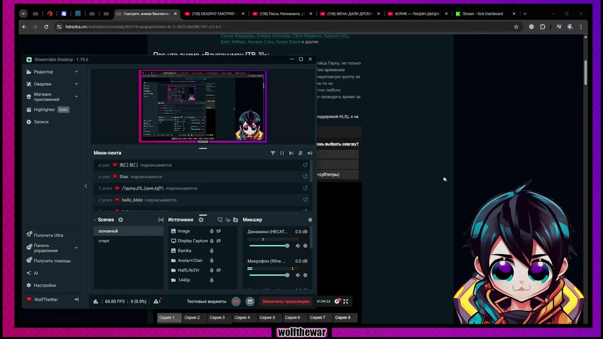Open AI item in sidebar
This screenshot has width=603, height=339.
(x=32, y=273)
